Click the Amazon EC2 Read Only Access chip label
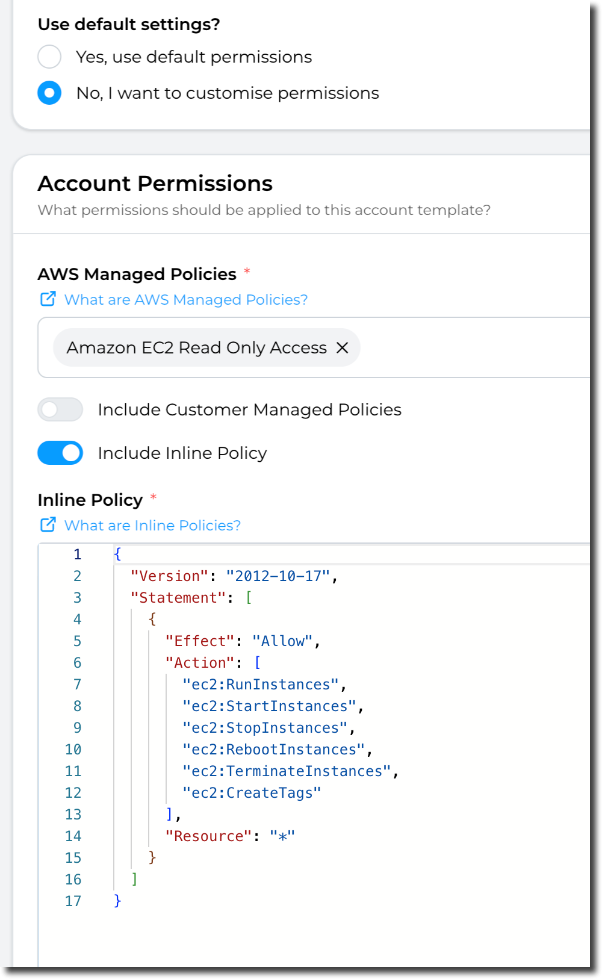Screen dimensions: 602x979 tap(196, 348)
